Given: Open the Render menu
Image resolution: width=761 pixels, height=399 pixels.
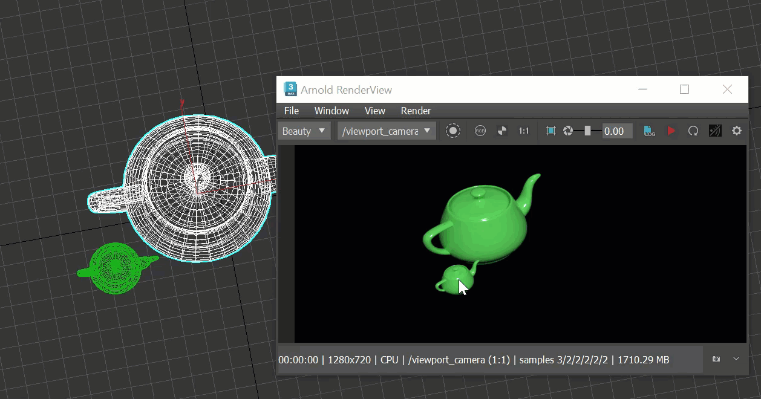Looking at the screenshot, I should (416, 111).
